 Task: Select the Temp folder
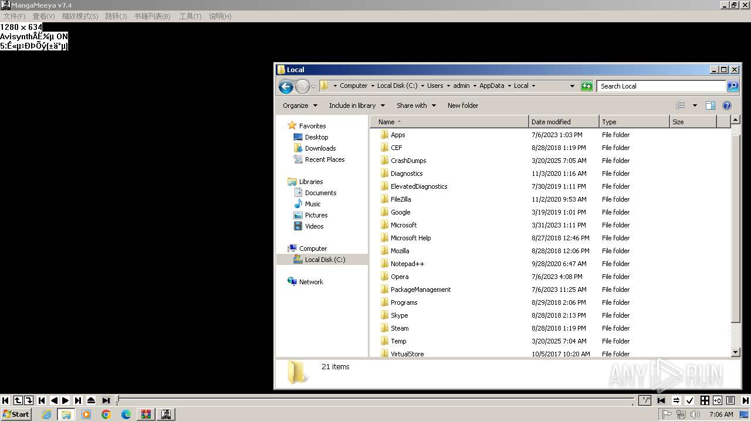(x=398, y=341)
